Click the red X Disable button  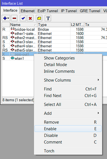[x=30, y=18]
